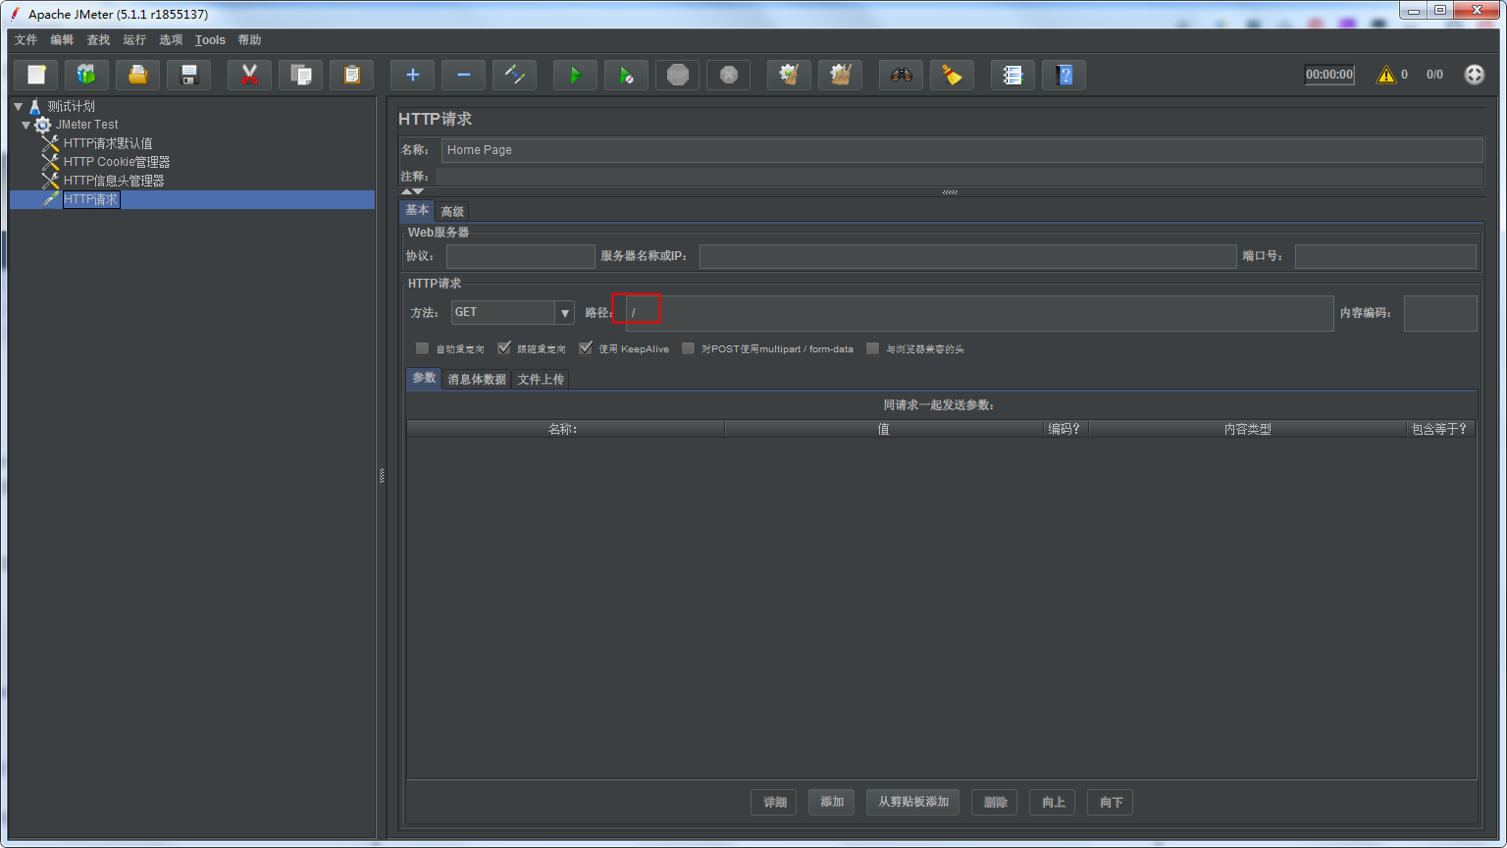Open the Function Helper dialog icon

(x=1013, y=75)
